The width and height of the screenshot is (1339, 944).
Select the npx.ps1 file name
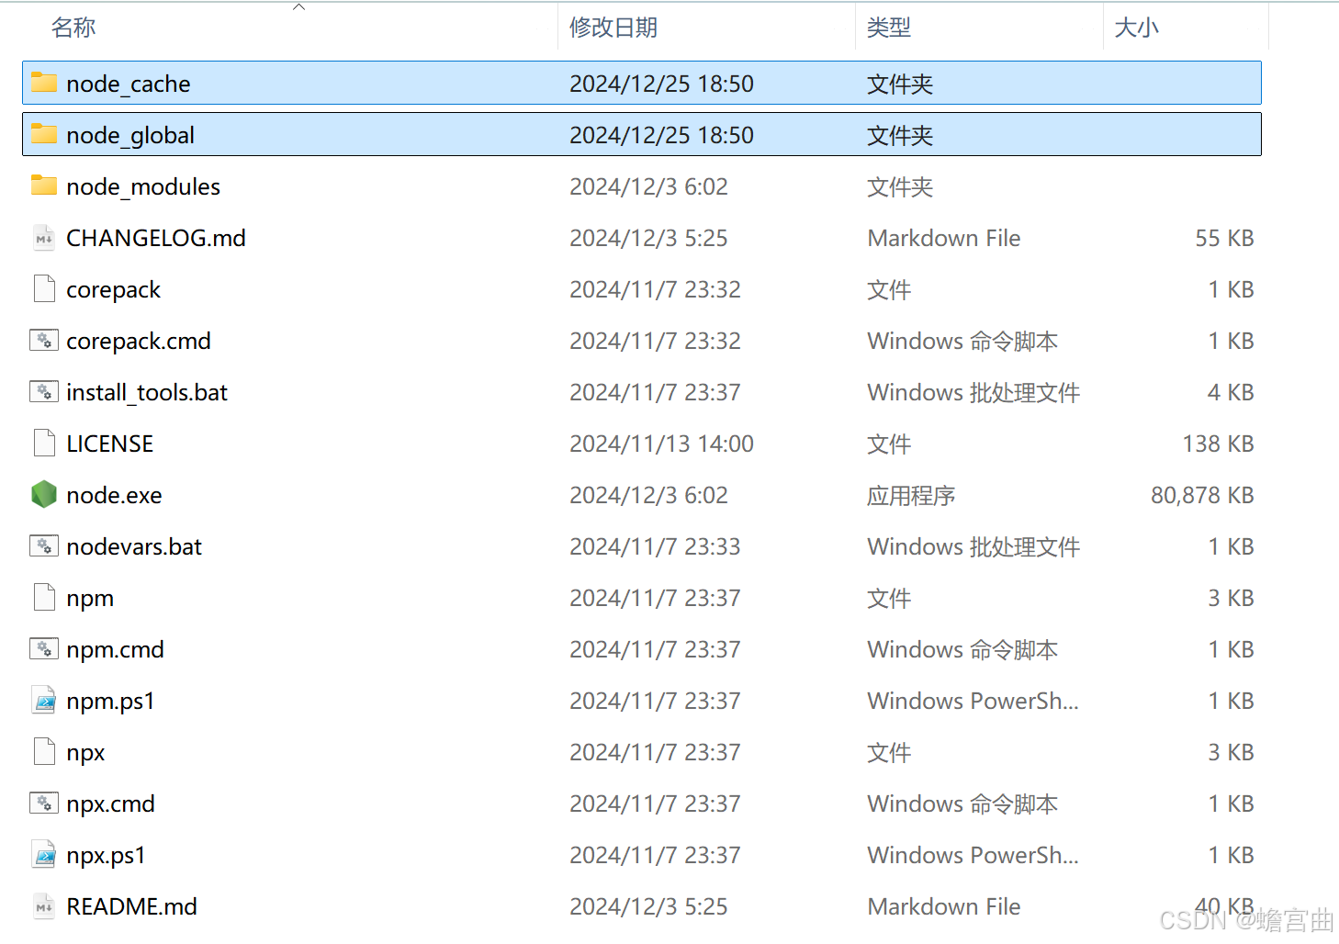pos(106,855)
